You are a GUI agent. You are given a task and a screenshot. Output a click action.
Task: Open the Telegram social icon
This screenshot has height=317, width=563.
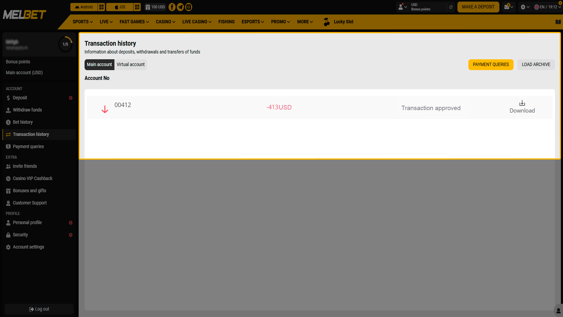coord(180,7)
